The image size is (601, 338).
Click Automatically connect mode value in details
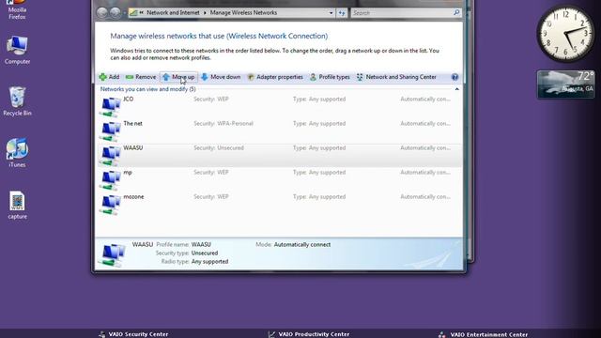tap(302, 244)
